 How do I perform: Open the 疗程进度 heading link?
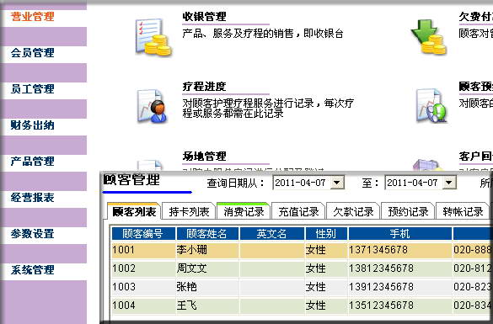click(x=204, y=87)
